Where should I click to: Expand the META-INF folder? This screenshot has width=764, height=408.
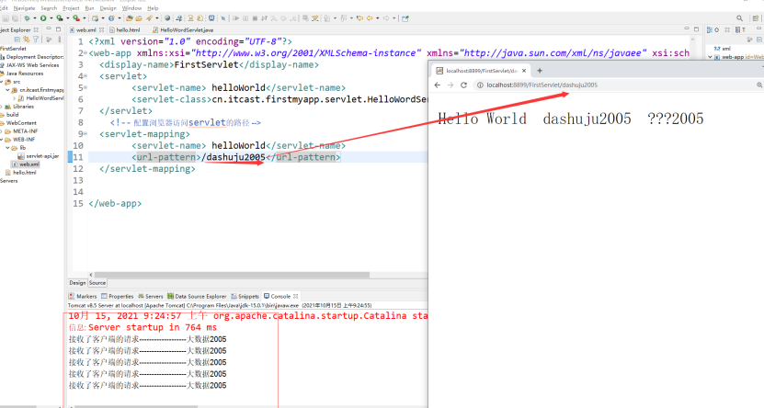[x=2, y=131]
